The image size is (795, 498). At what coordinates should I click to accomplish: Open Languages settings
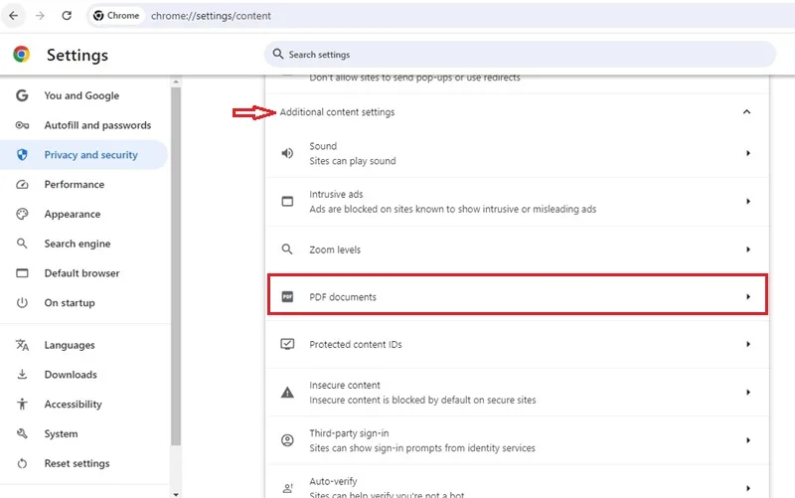[83, 345]
